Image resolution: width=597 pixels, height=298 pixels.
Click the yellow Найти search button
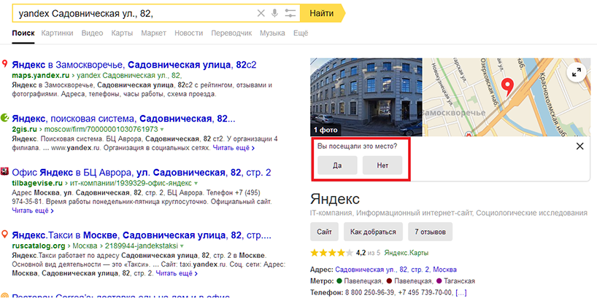tap(322, 14)
